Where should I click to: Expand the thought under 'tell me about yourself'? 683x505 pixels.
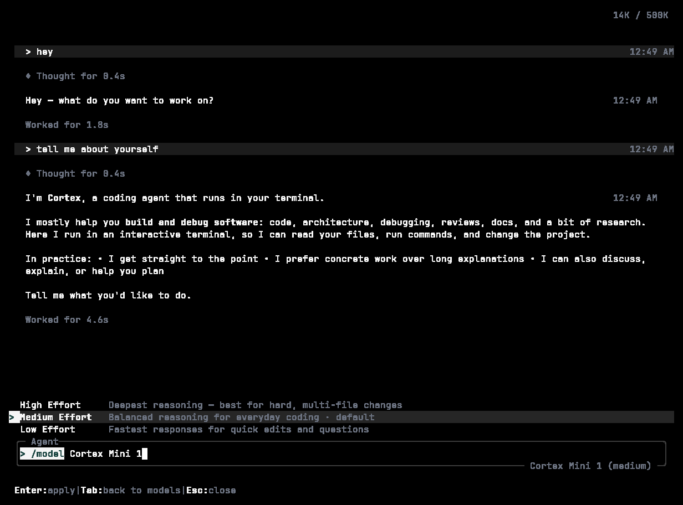pyautogui.click(x=75, y=173)
